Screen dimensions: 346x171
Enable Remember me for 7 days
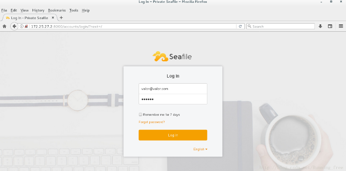[x=140, y=115]
